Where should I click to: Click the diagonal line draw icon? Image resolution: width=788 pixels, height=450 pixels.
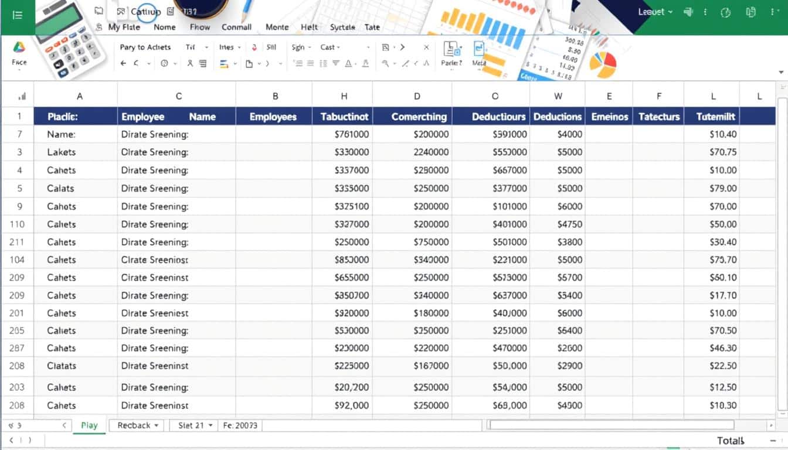click(x=405, y=64)
